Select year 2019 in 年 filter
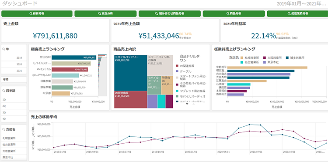 (14, 58)
